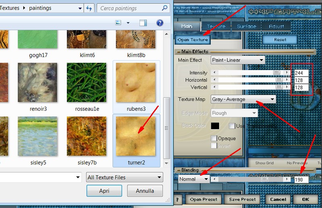The image size is (322, 208).
Task: Click the Vertical slider right arrow
Action: 287,87
